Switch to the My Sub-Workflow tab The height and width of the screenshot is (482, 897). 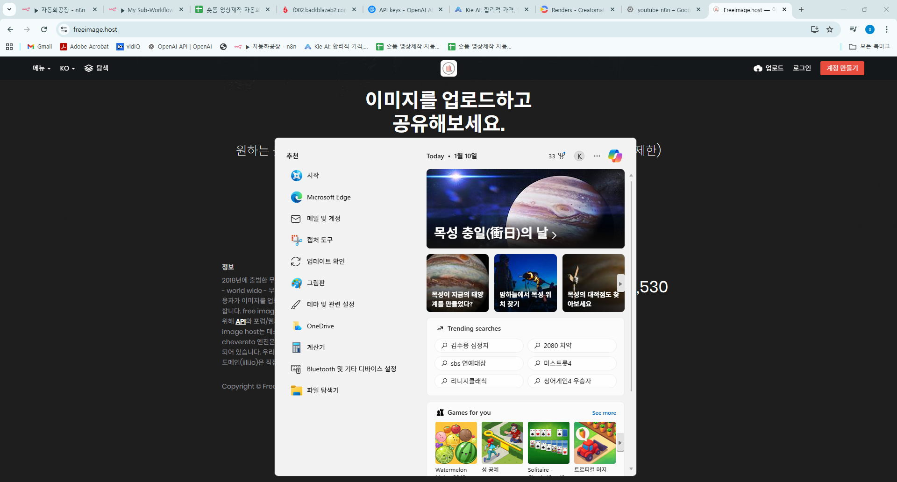tap(147, 10)
